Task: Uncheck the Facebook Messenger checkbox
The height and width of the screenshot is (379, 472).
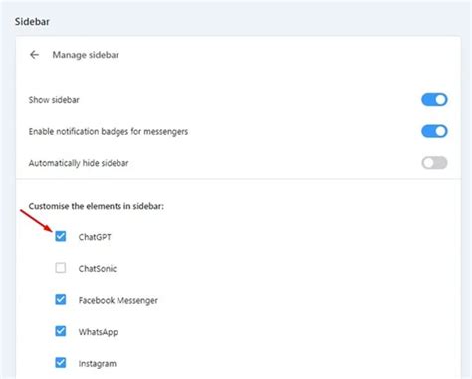Action: pyautogui.click(x=61, y=299)
